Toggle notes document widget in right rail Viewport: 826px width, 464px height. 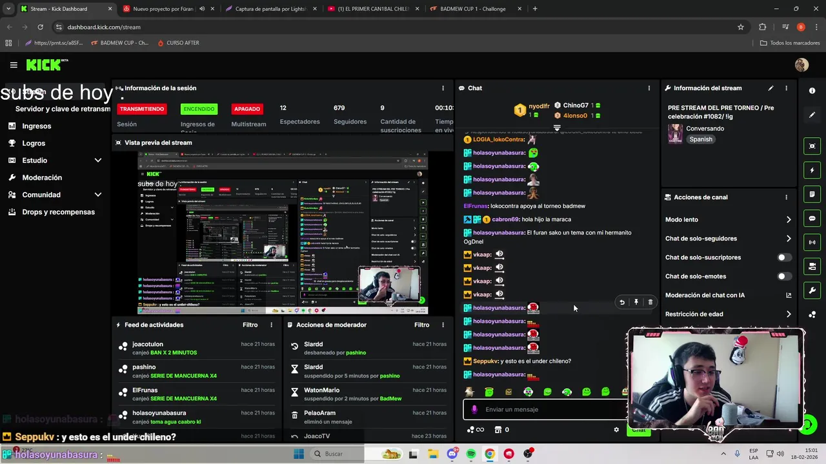(x=812, y=194)
